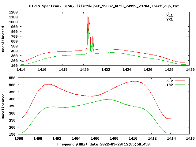Click the 900 y-axis tick label
This screenshot has width=196, height=147.
(14, 27)
